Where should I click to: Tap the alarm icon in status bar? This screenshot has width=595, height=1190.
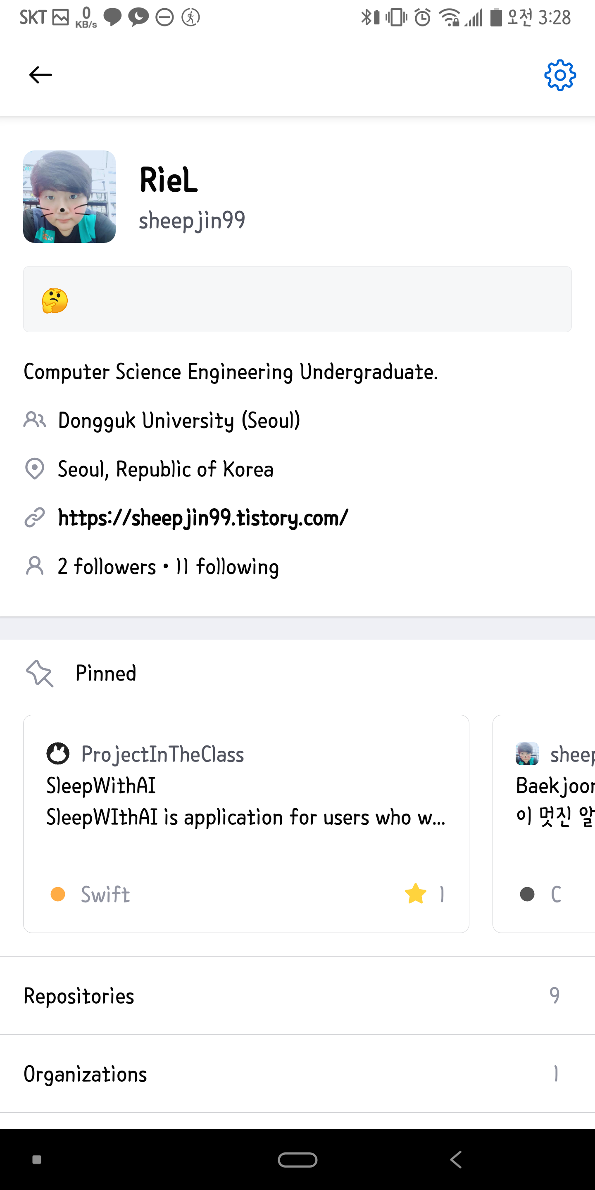[422, 17]
